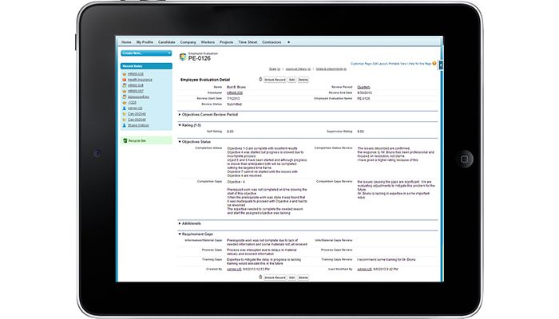Click the orange help icon near Help for this Page
This screenshot has height=319, width=559.
pyautogui.click(x=434, y=63)
